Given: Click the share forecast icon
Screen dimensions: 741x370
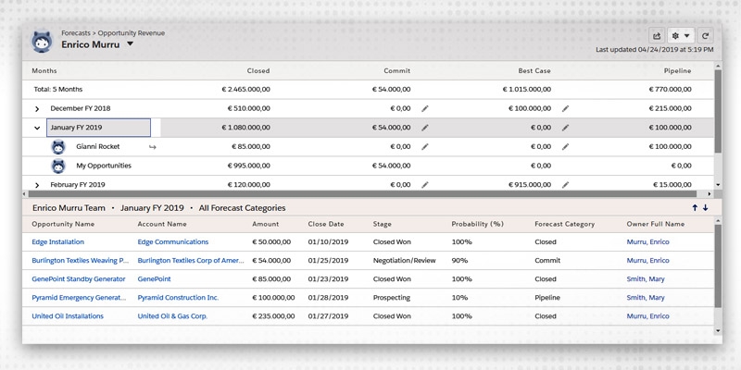Looking at the screenshot, I should (x=657, y=35).
